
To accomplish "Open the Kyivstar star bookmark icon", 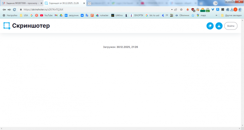I will (x=193, y=15).
